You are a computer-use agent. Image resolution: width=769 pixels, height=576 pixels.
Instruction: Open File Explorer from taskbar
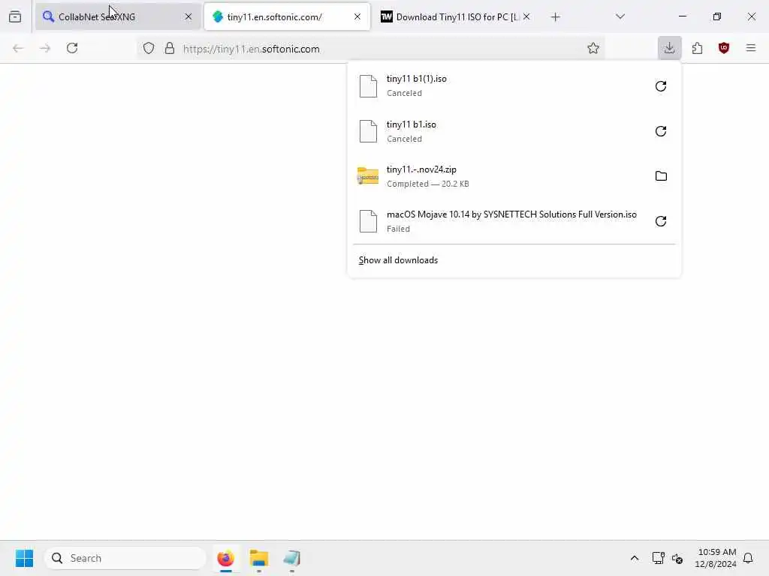[x=258, y=558]
